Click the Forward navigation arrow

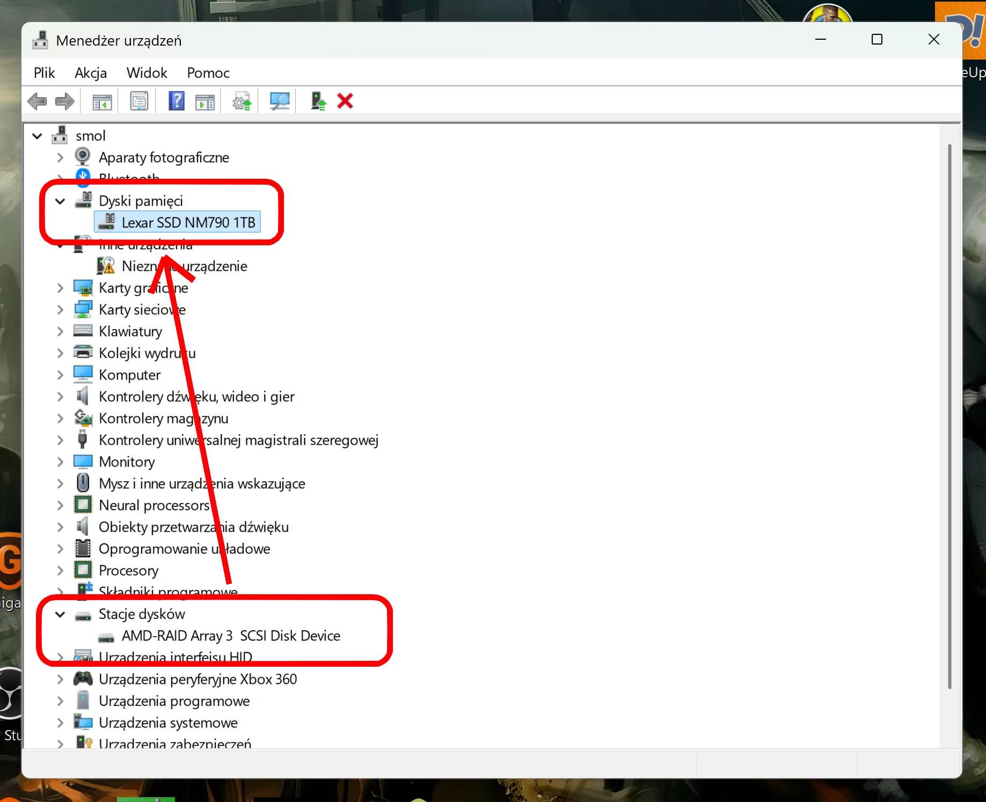[x=64, y=101]
